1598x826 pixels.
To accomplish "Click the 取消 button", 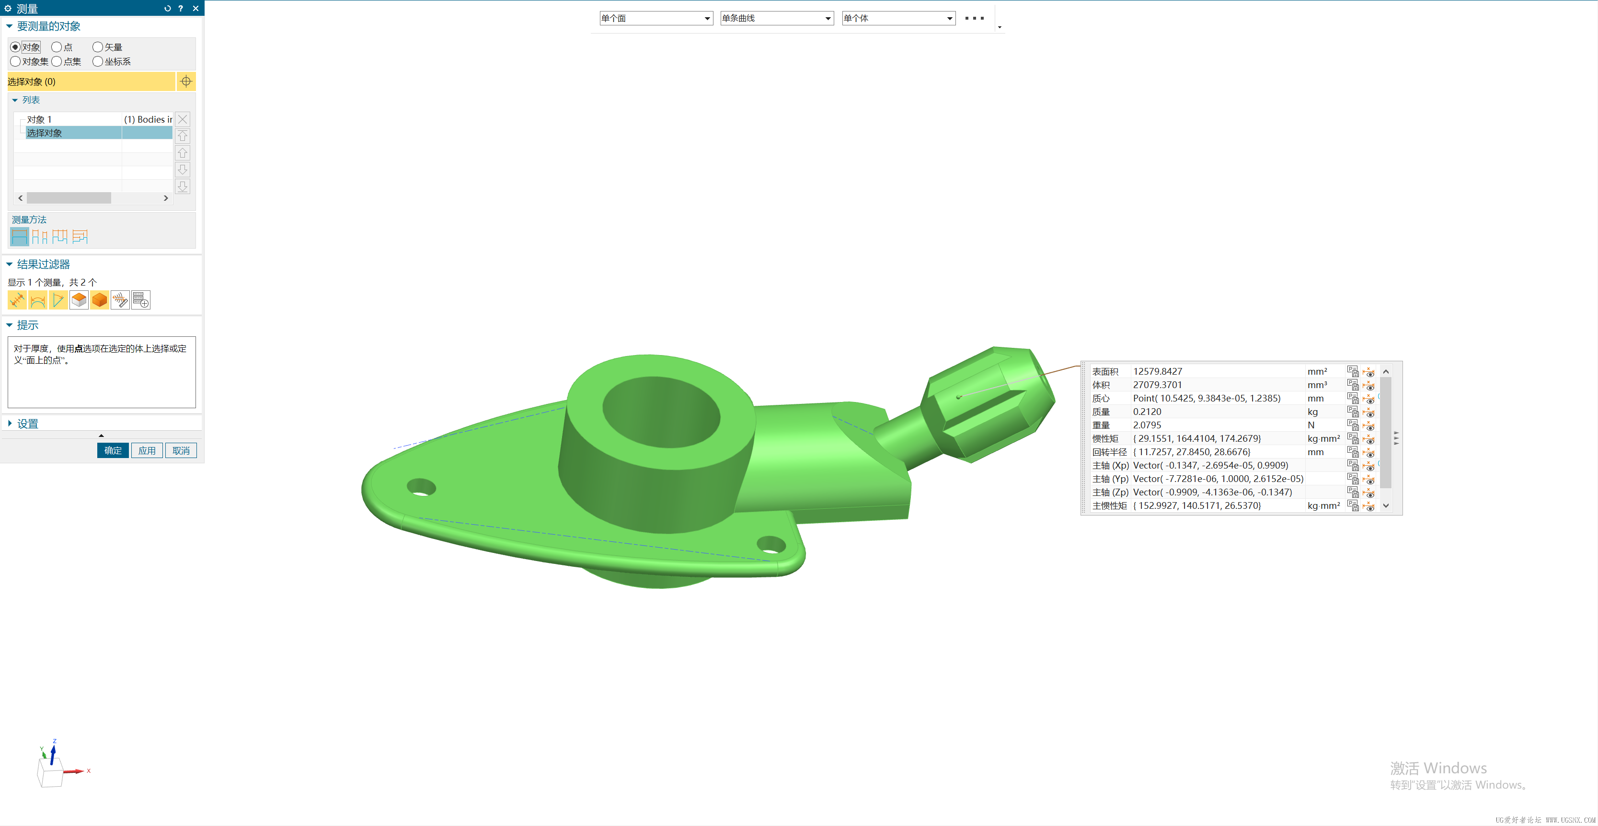I will click(x=181, y=450).
